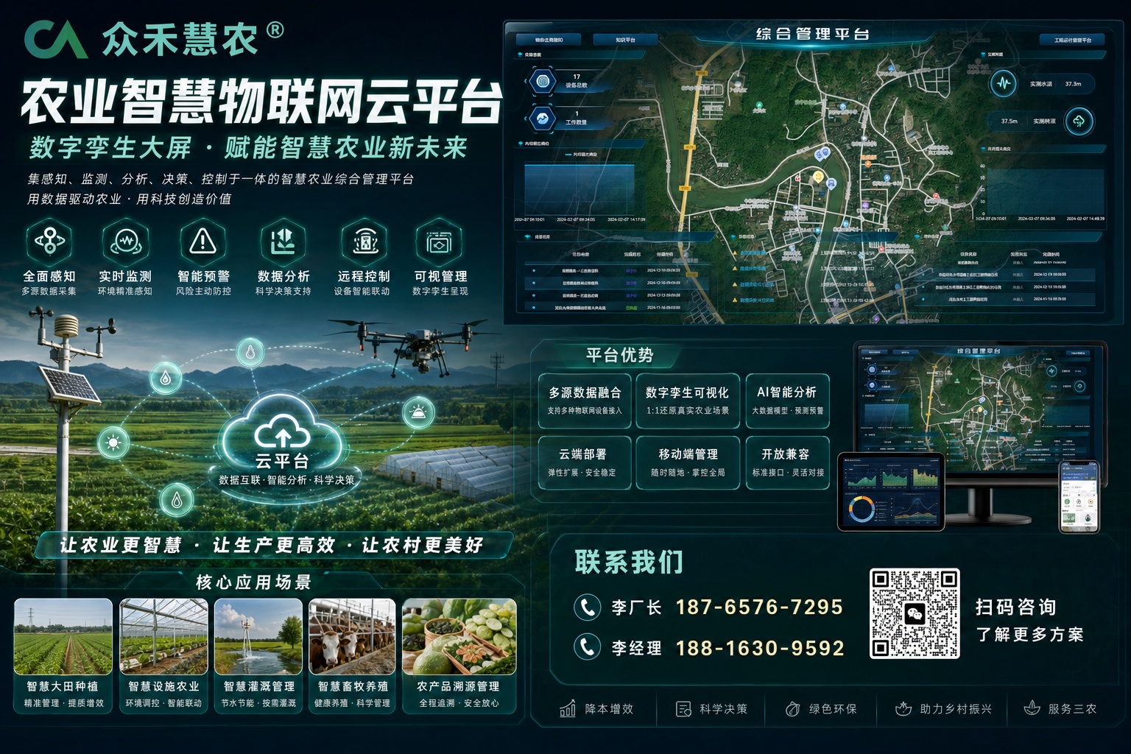Click the right area chart in the dashboard
Screen dimensions: 1131x754
[1044, 191]
